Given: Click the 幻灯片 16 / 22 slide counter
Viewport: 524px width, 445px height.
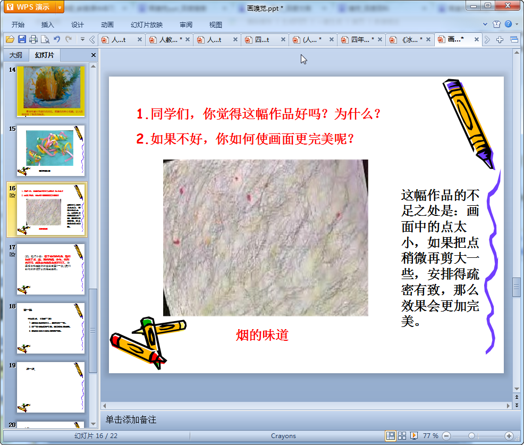Looking at the screenshot, I should tap(96, 435).
